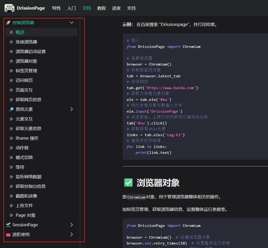This screenshot has height=248, width=268.
Task: Click the rocket icon beside 控制浏览器
Action: coord(8,22)
